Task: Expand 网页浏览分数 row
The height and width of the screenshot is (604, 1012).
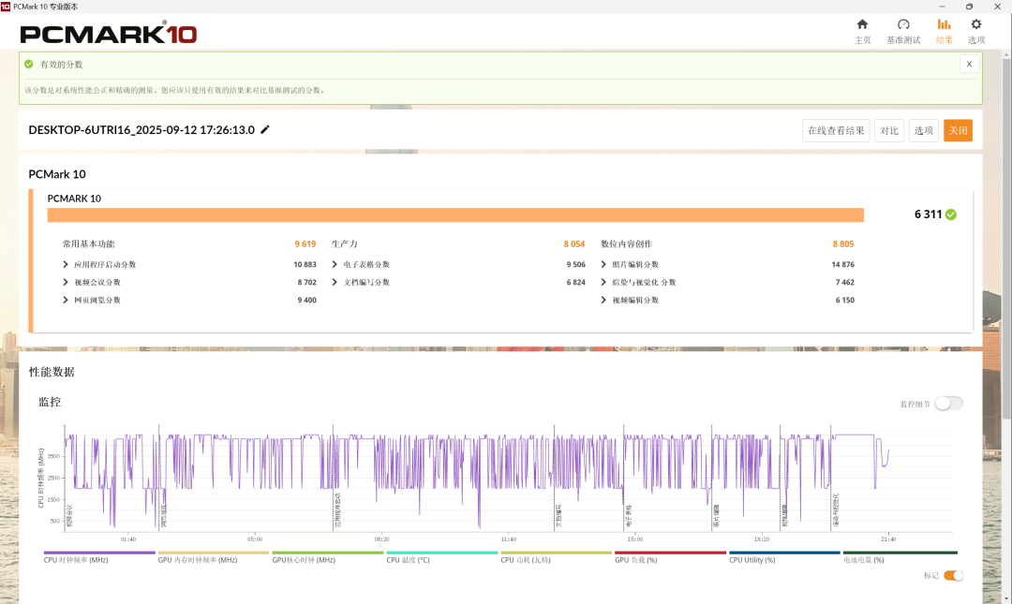Action: point(66,300)
